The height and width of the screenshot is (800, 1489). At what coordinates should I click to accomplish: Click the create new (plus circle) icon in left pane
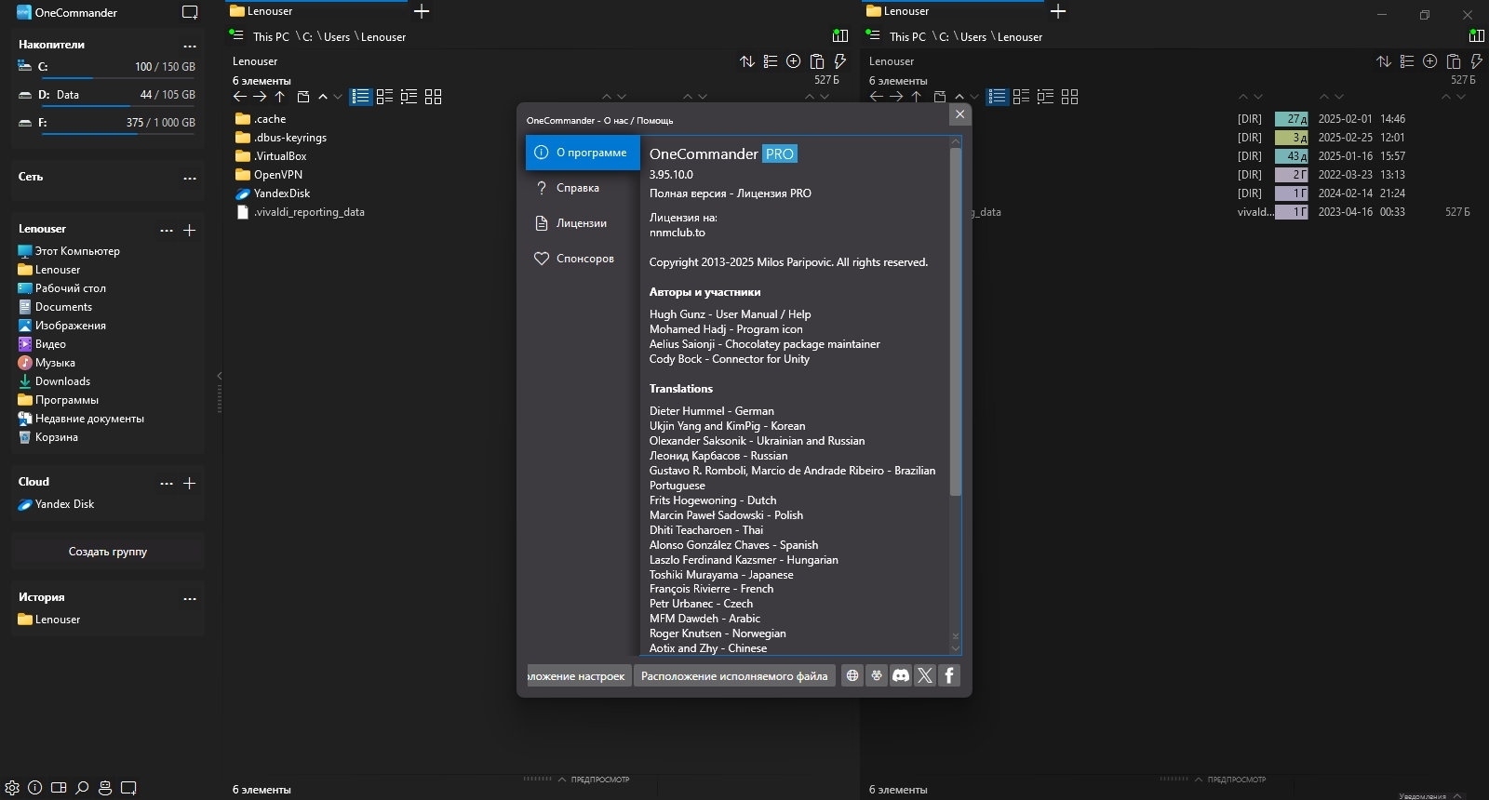tap(794, 61)
